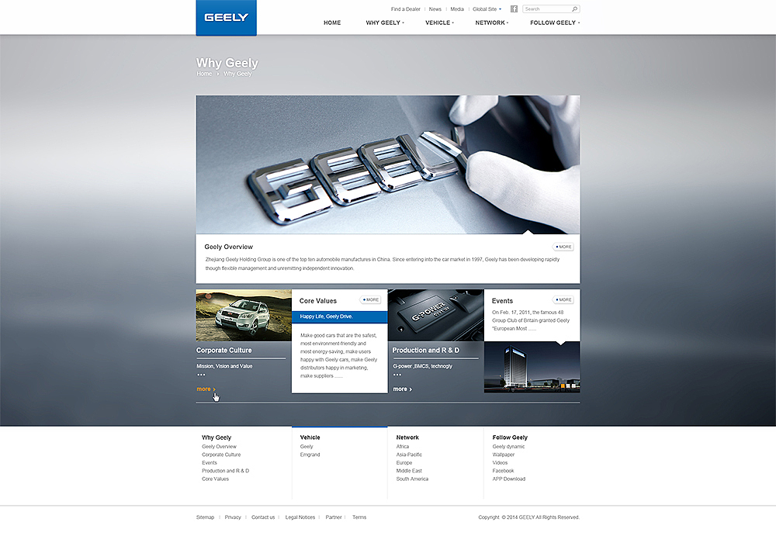Image resolution: width=776 pixels, height=536 pixels.
Task: Open footer Emgrand link
Action: 310,455
